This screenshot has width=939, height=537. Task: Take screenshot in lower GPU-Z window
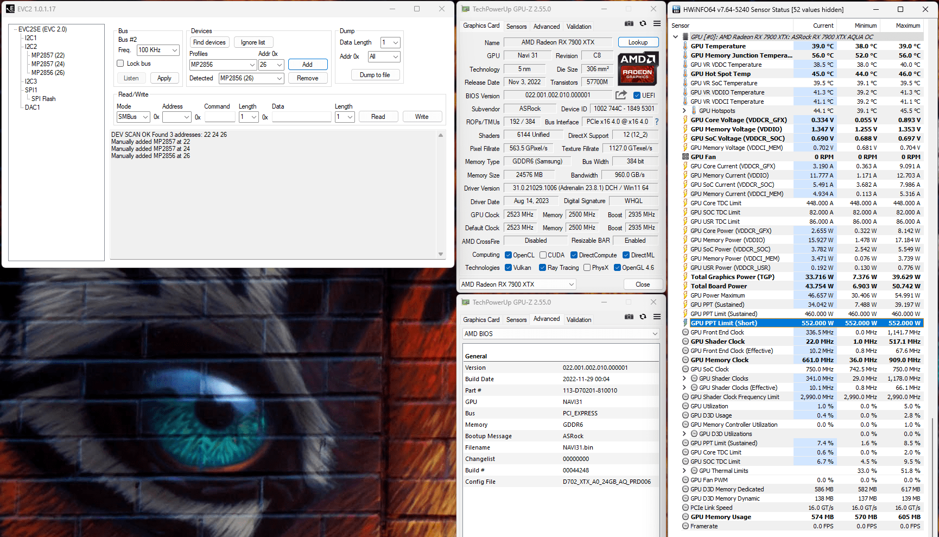(x=629, y=317)
